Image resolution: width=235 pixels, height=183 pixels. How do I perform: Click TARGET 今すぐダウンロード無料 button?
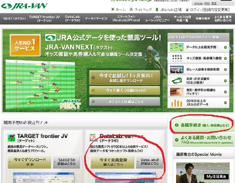pyautogui.click(x=29, y=162)
